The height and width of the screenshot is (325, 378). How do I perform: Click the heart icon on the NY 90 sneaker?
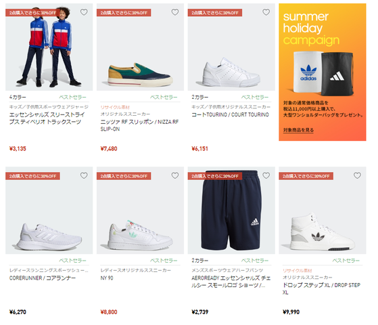(175, 175)
